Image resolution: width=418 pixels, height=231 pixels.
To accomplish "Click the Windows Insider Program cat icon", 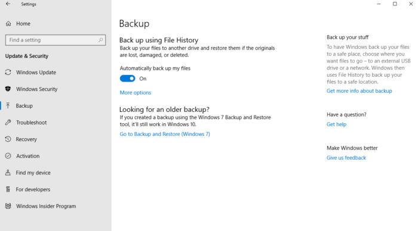I will pos(8,206).
